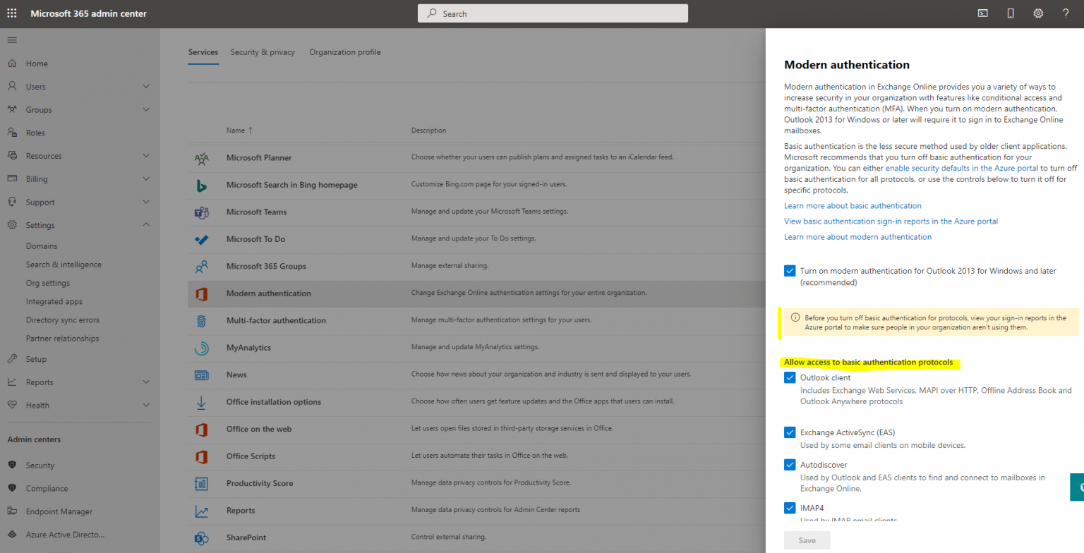Open the admin center settings gear
The height and width of the screenshot is (553, 1084).
[1037, 13]
